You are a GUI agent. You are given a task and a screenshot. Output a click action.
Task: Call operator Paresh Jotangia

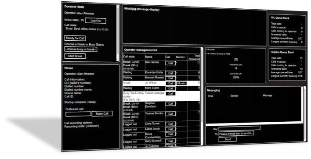point(170,94)
